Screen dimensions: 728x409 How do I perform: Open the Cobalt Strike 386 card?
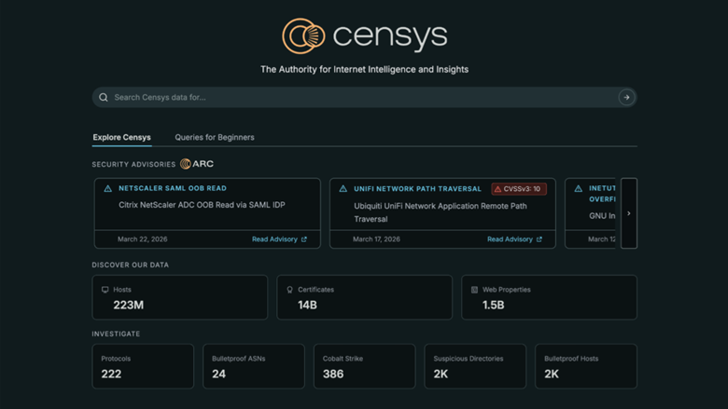[364, 366]
